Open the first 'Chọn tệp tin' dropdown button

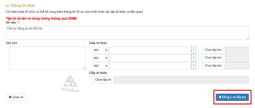(x=213, y=50)
